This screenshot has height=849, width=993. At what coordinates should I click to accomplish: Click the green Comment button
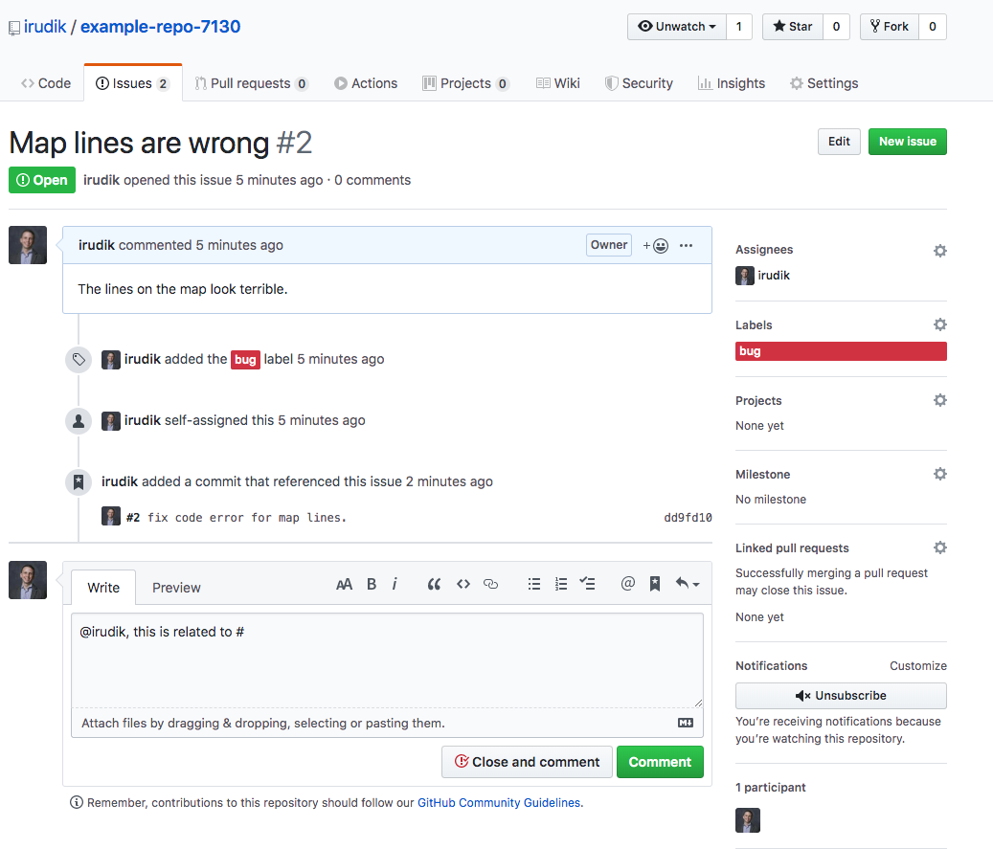660,762
